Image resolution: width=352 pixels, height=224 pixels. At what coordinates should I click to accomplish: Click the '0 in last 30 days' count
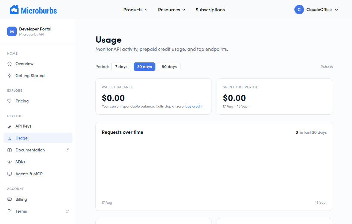311,133
